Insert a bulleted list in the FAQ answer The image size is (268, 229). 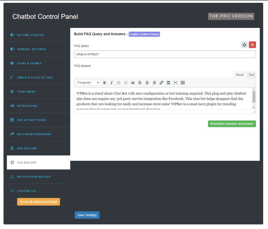pyautogui.click(x=119, y=82)
